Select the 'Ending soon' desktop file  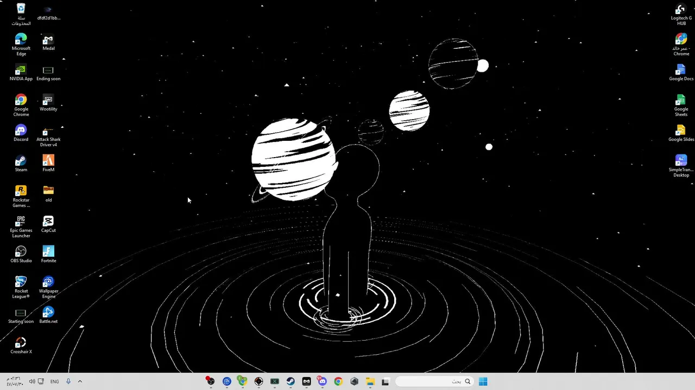click(48, 73)
